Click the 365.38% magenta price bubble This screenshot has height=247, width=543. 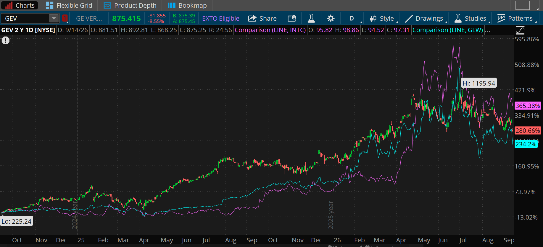pyautogui.click(x=528, y=106)
